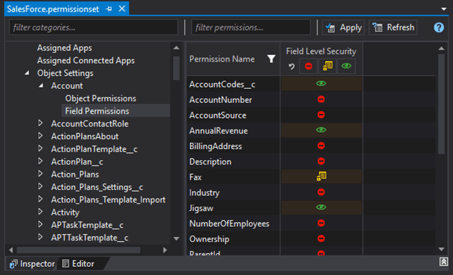The width and height of the screenshot is (453, 275).
Task: Set all fields to no access red icon in header
Action: [308, 66]
